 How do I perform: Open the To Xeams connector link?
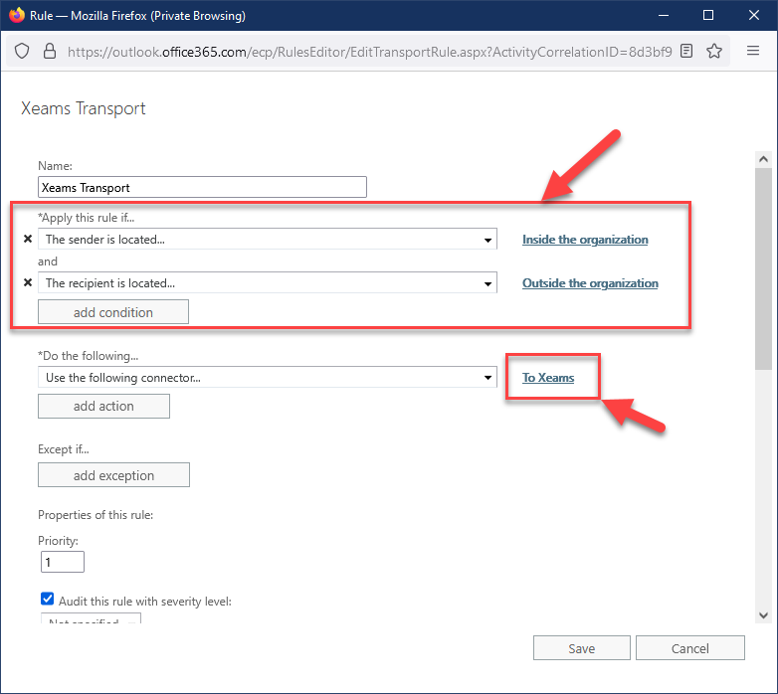548,378
